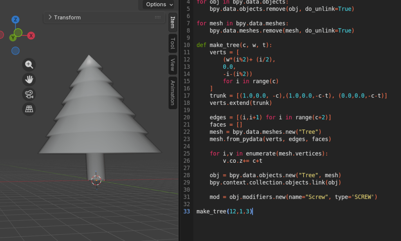The width and height of the screenshot is (401, 241).
Task: Click the Transform panel drag handle dots
Action: [157, 17]
